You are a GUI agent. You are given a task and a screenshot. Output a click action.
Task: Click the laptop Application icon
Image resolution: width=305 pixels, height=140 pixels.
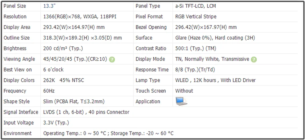pyautogui.click(x=181, y=101)
